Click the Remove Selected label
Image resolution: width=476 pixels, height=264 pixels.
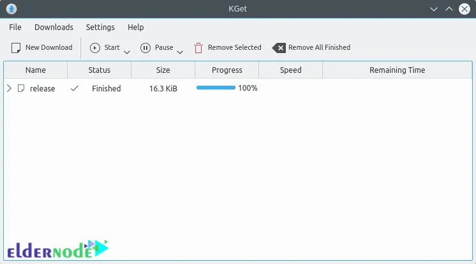click(x=234, y=47)
